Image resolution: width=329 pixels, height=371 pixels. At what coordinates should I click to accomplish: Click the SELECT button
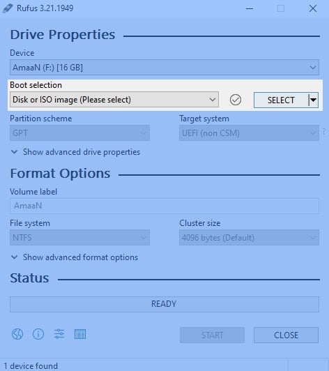281,100
